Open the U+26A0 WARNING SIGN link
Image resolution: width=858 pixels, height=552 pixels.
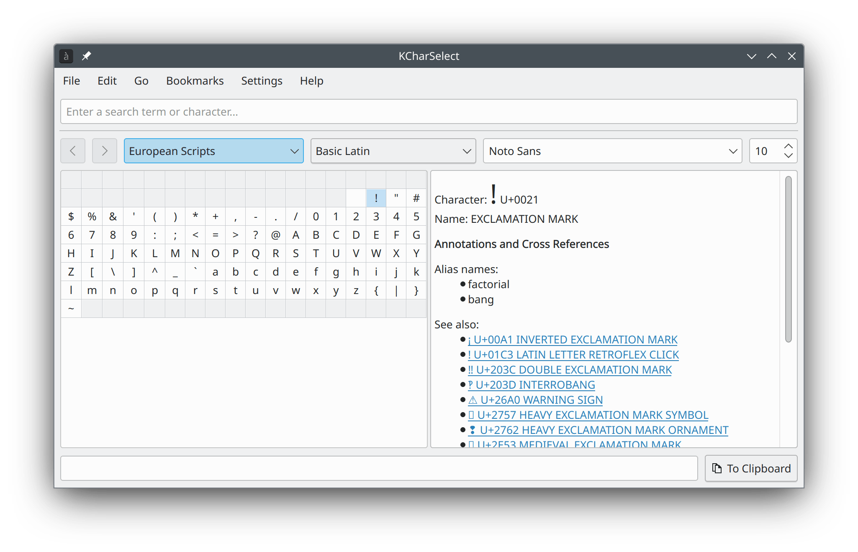(535, 400)
